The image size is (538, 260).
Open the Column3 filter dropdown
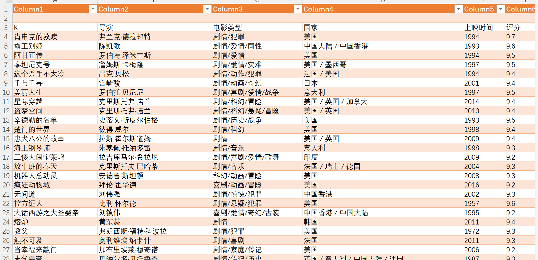coord(298,9)
